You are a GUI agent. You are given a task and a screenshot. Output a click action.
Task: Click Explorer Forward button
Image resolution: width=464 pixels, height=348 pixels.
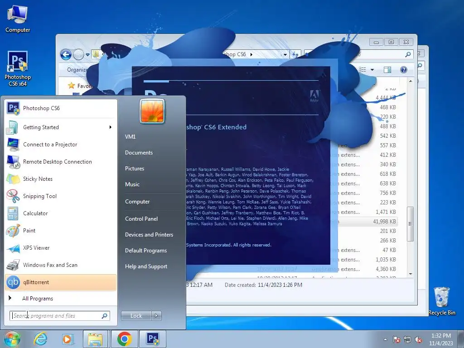[x=78, y=54]
